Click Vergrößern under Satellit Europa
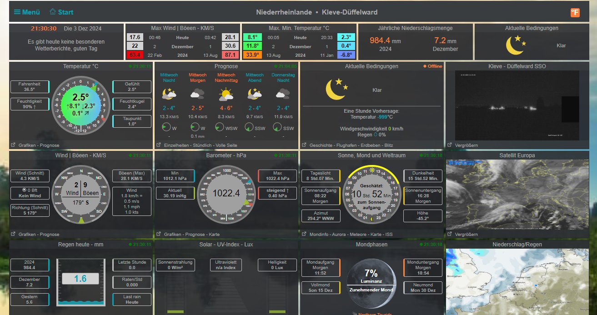The width and height of the screenshot is (597, 315). click(x=467, y=235)
